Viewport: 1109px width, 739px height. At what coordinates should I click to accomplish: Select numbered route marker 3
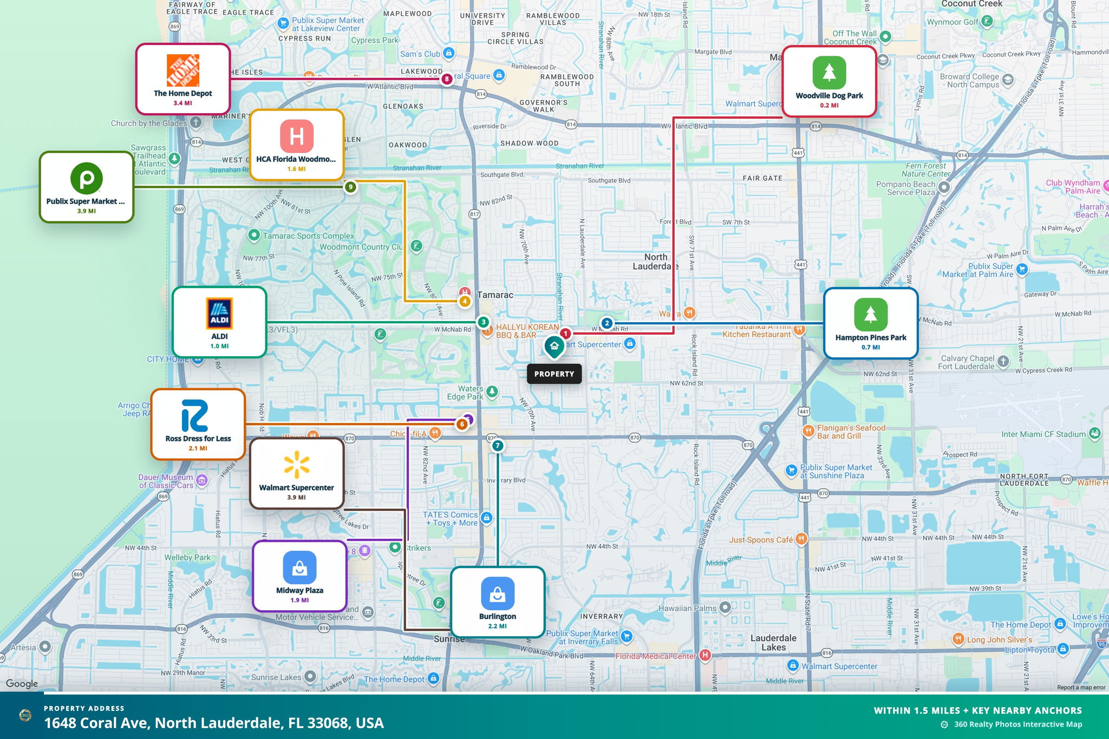point(484,322)
